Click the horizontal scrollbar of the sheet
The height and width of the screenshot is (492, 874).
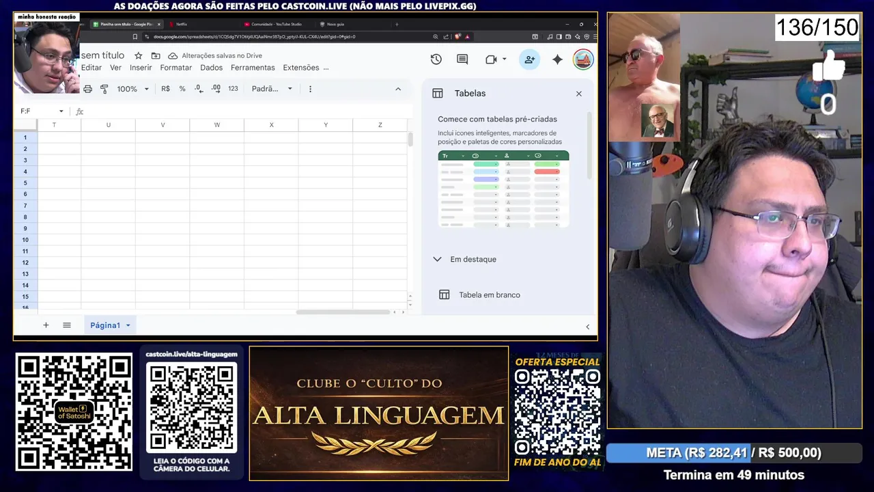[343, 312]
